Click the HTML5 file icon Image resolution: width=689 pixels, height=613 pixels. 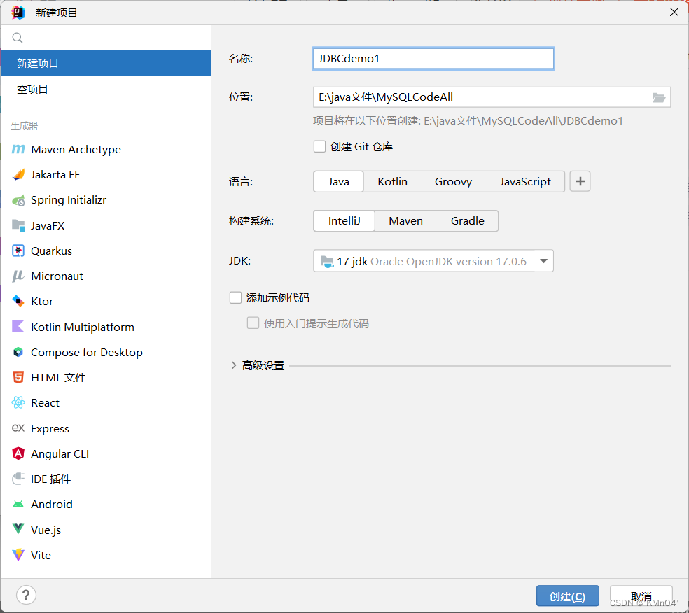(x=18, y=377)
